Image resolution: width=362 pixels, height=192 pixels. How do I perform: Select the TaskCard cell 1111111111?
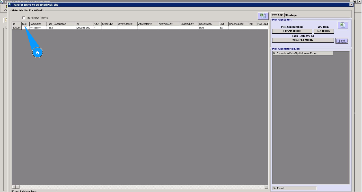click(x=38, y=28)
